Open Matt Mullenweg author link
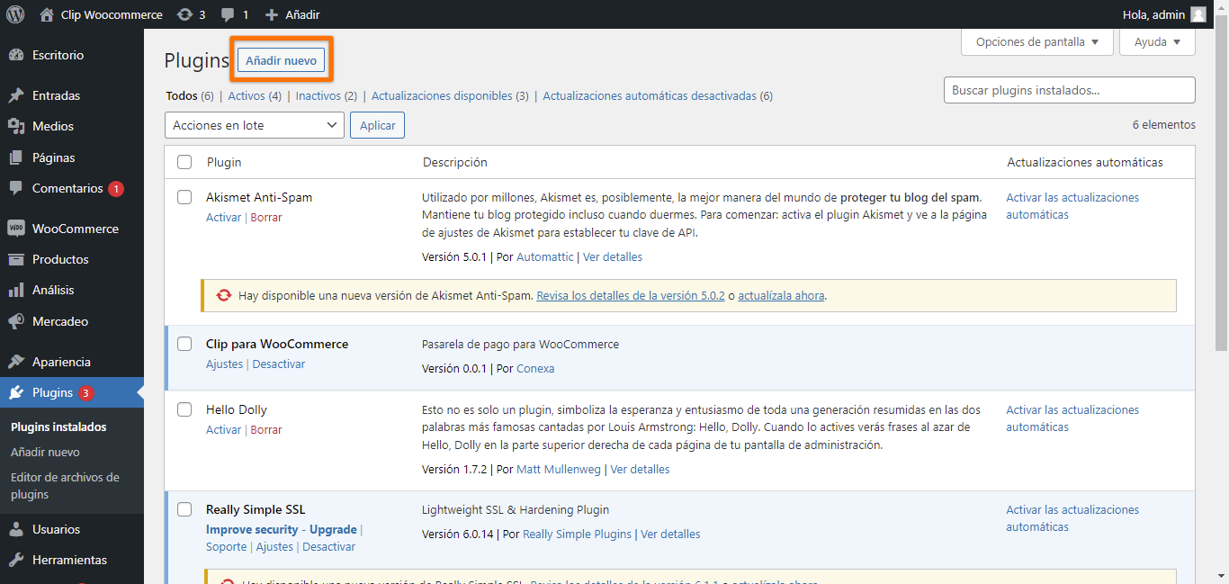This screenshot has width=1229, height=584. (x=559, y=469)
